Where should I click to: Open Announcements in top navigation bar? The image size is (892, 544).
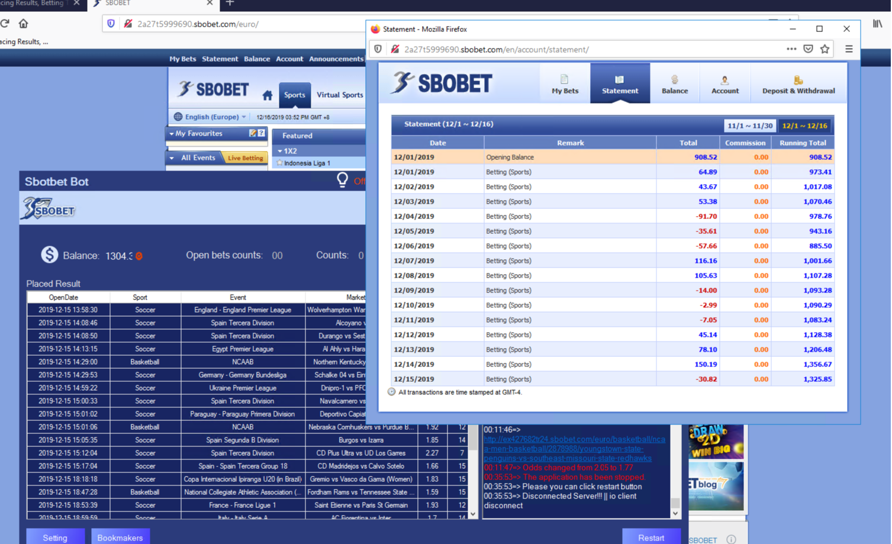pyautogui.click(x=336, y=59)
